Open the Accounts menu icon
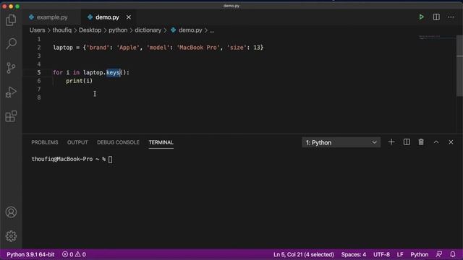The width and height of the screenshot is (463, 260). pyautogui.click(x=11, y=212)
